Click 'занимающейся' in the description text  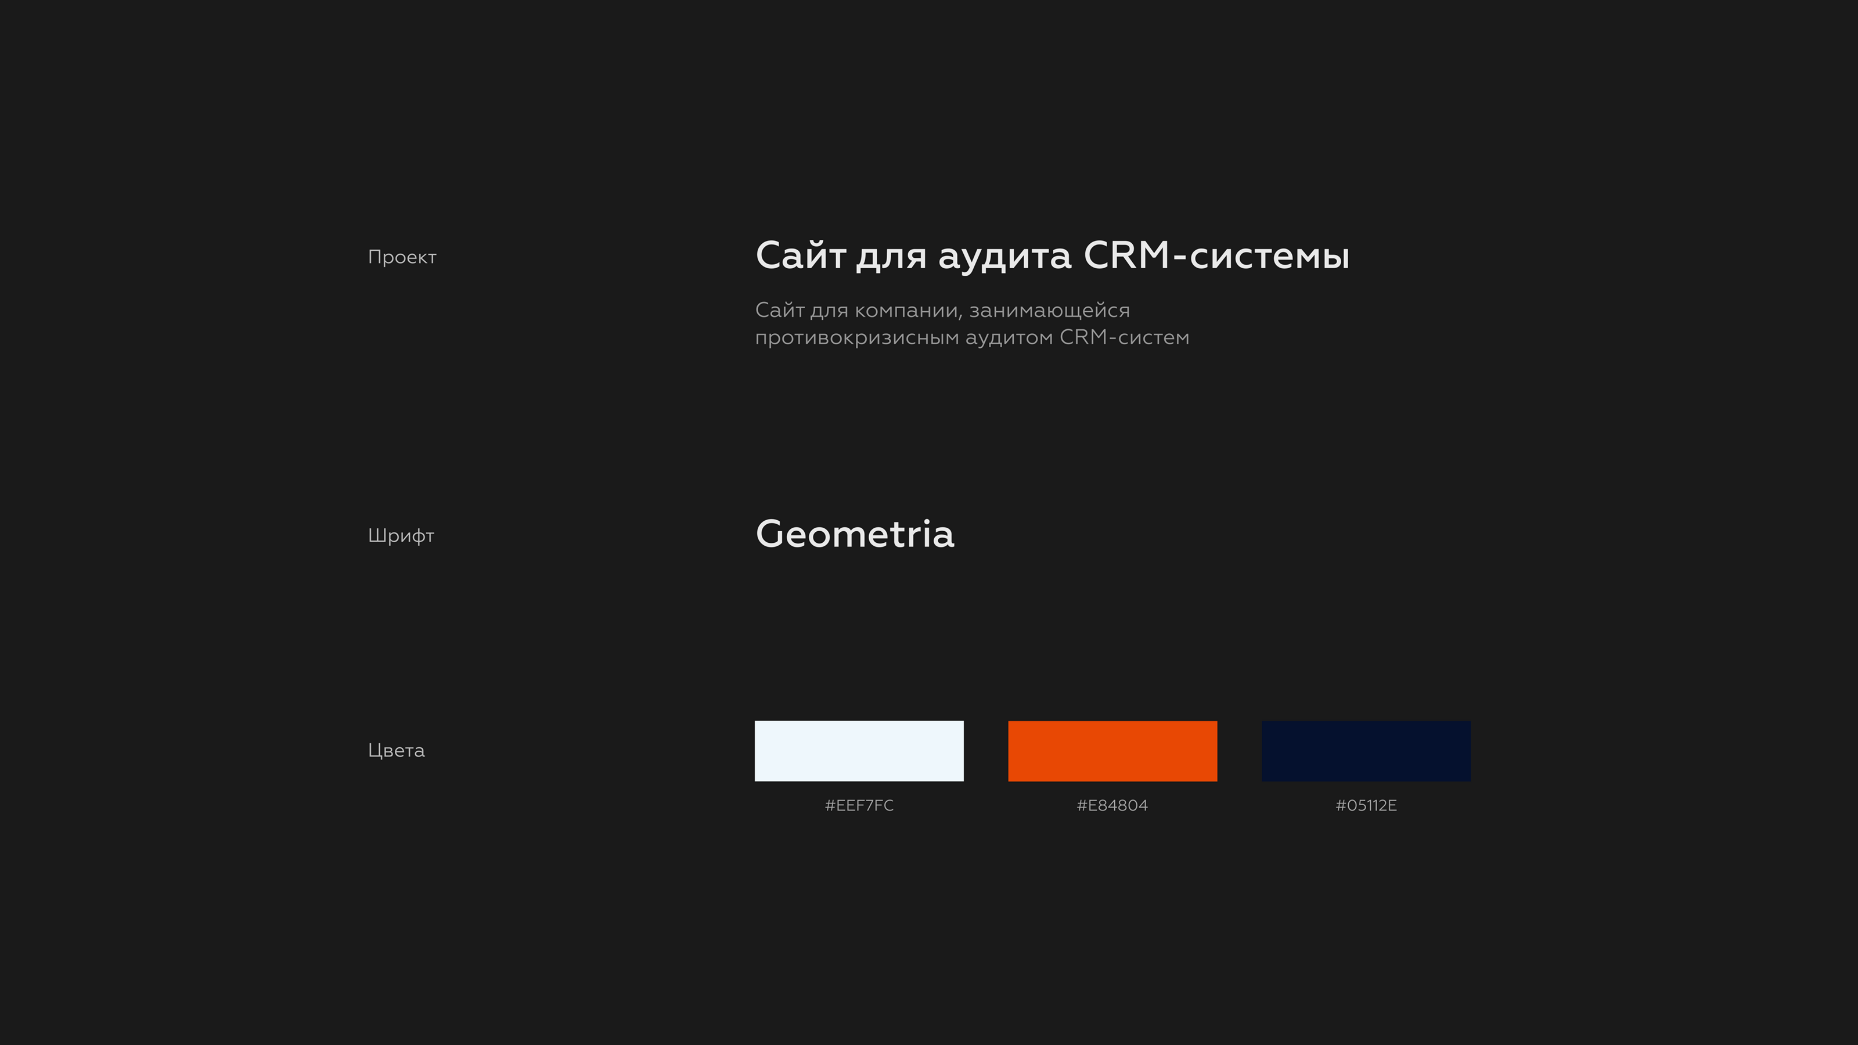pos(1049,311)
